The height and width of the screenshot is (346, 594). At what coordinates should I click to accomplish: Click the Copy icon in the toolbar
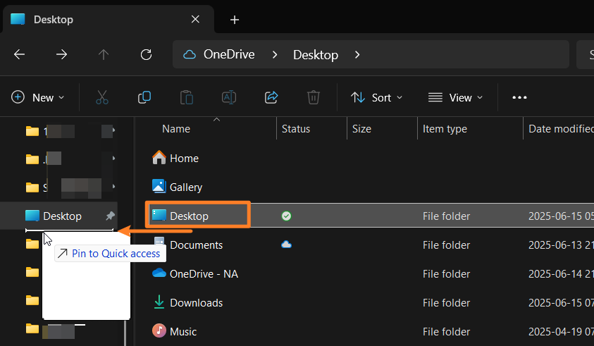tap(144, 97)
